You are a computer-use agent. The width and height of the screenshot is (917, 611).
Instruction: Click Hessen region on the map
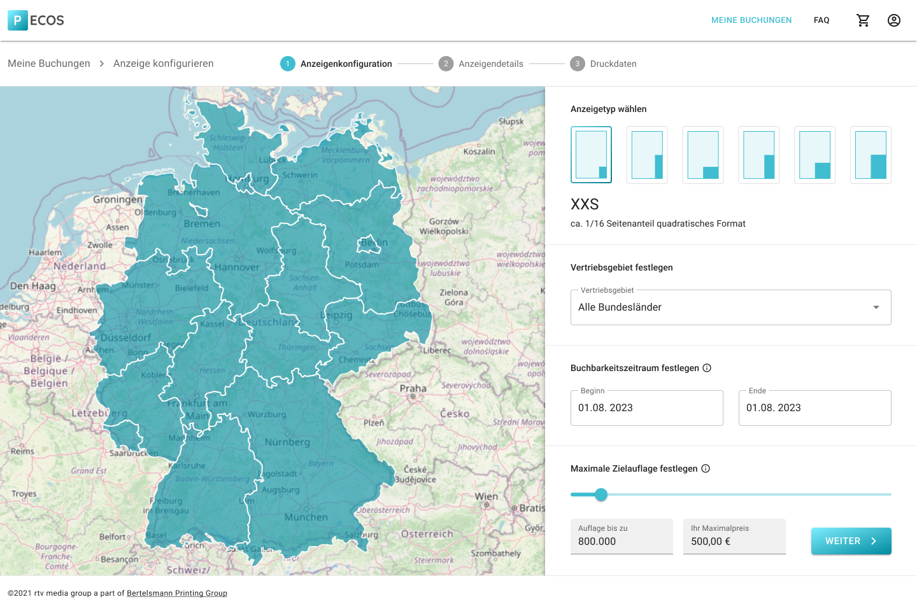[212, 370]
